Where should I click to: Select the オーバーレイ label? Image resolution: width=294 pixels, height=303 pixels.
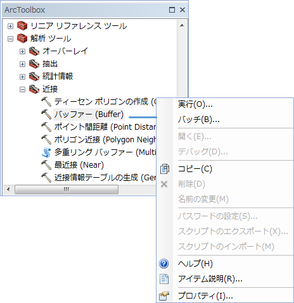pos(65,51)
